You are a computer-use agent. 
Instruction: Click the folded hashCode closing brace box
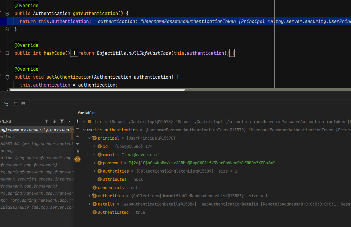(232, 53)
